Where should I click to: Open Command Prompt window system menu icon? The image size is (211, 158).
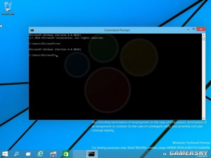pyautogui.click(x=32, y=30)
